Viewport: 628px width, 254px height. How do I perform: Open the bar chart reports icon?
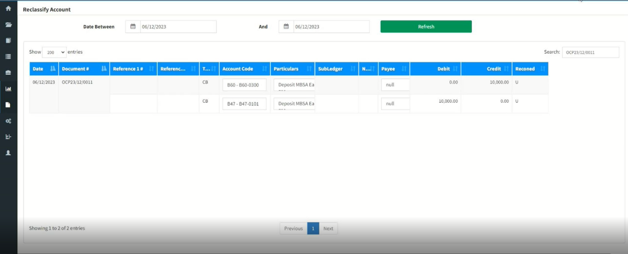click(9, 89)
